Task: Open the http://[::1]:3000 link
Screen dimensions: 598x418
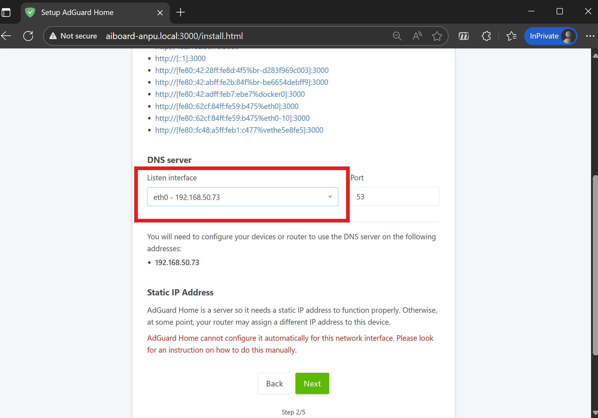Action: pos(180,58)
